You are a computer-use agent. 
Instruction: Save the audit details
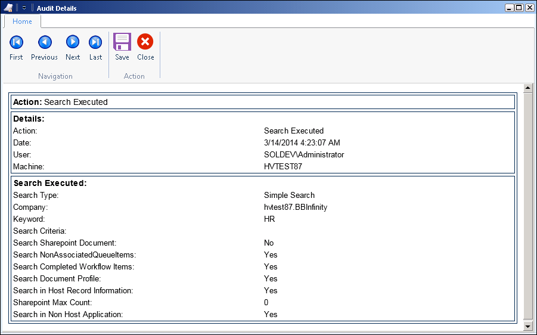pos(122,48)
